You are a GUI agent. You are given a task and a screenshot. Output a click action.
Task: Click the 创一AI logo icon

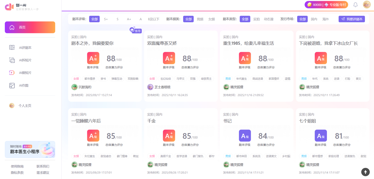pyautogui.click(x=9, y=7)
